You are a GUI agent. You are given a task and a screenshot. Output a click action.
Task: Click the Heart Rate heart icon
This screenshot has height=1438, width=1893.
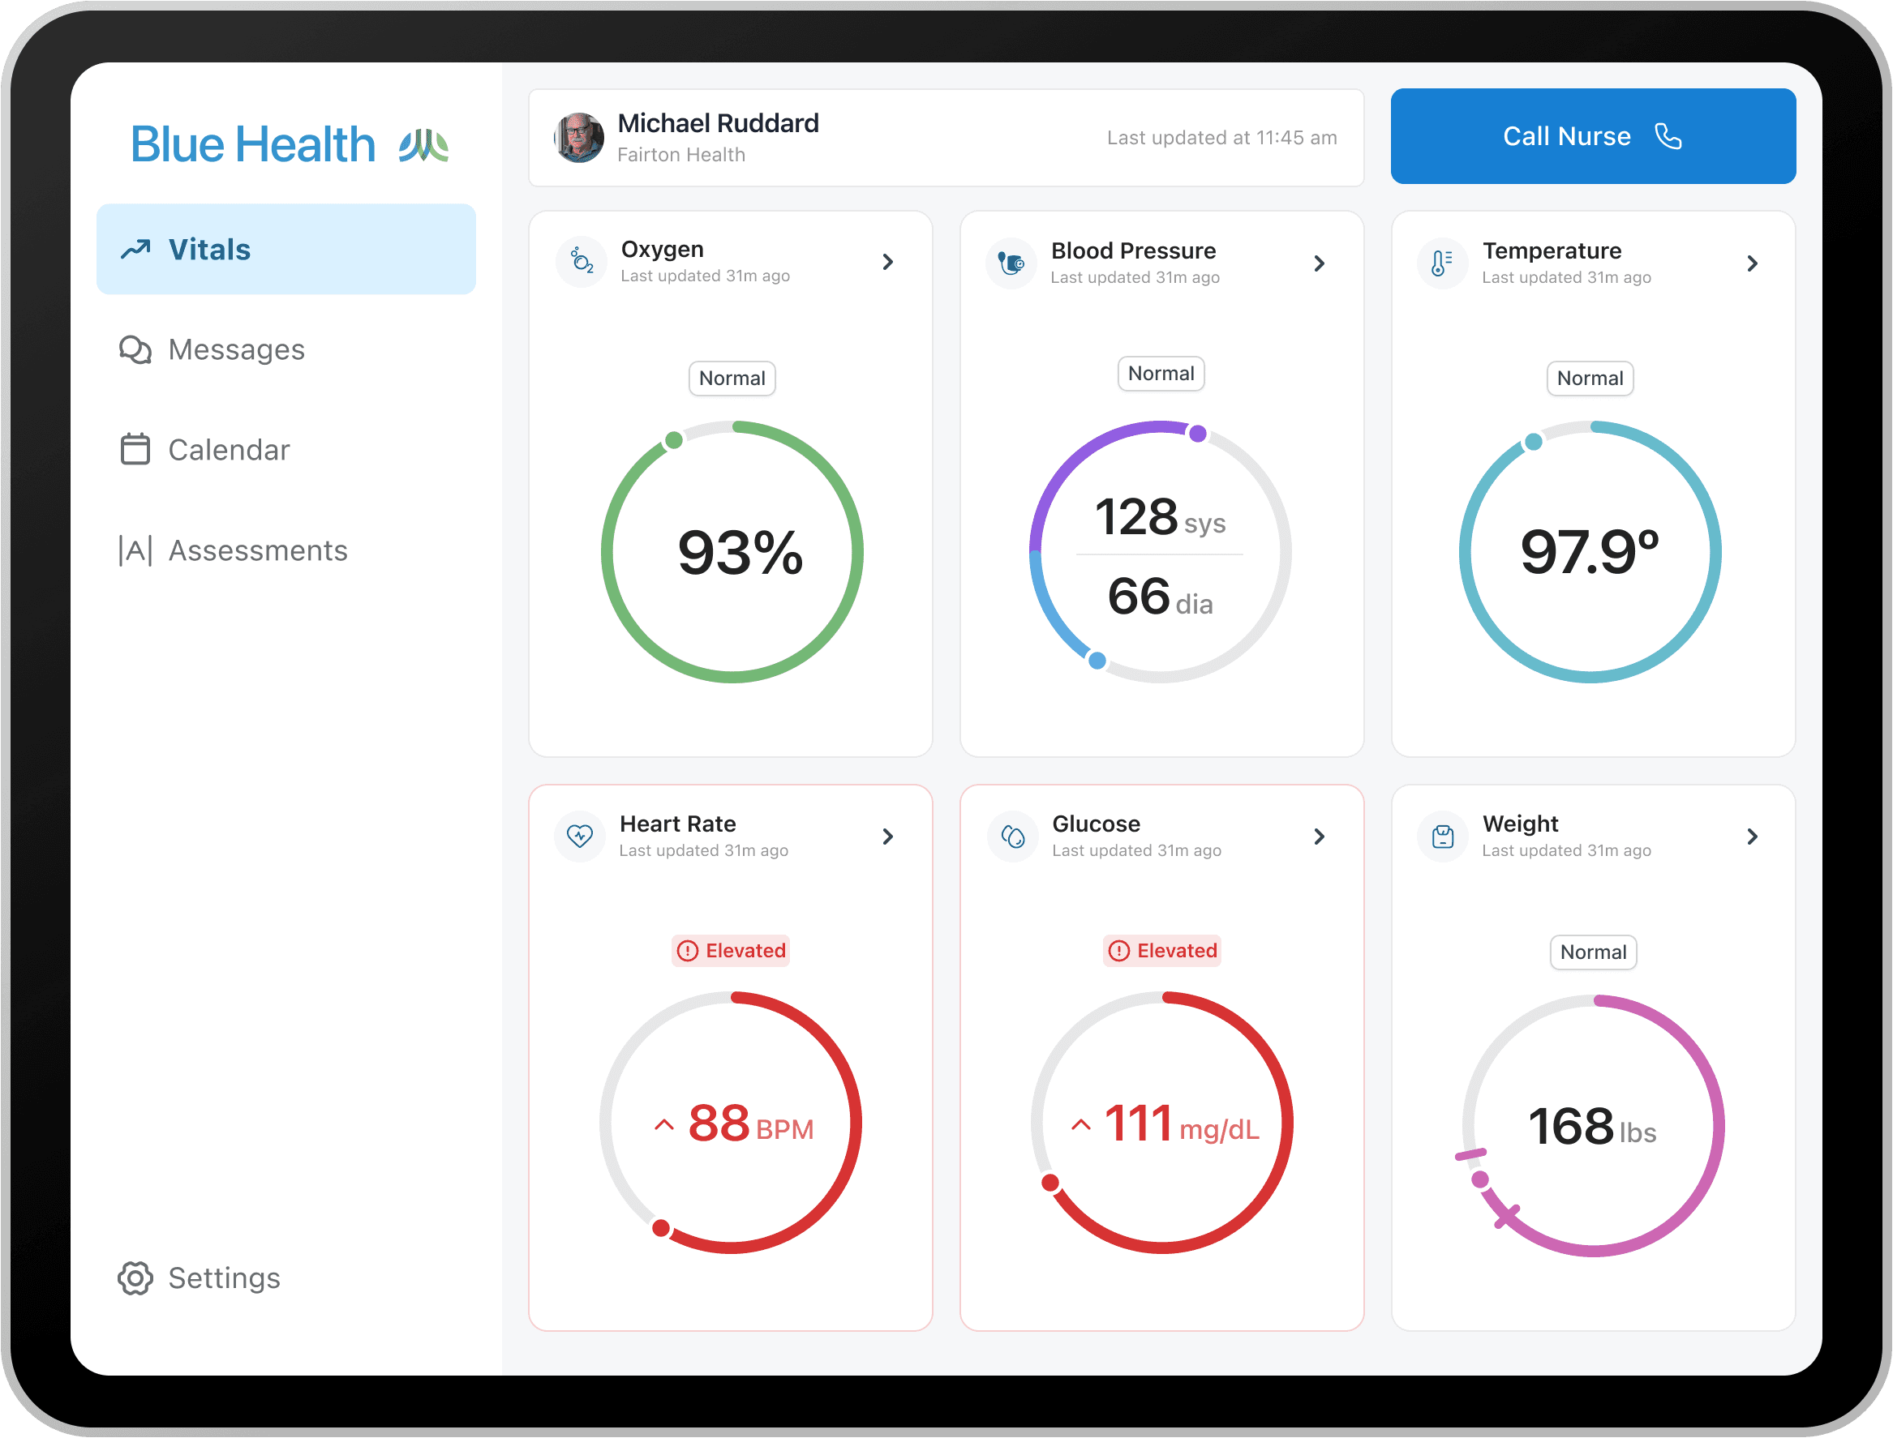[580, 836]
